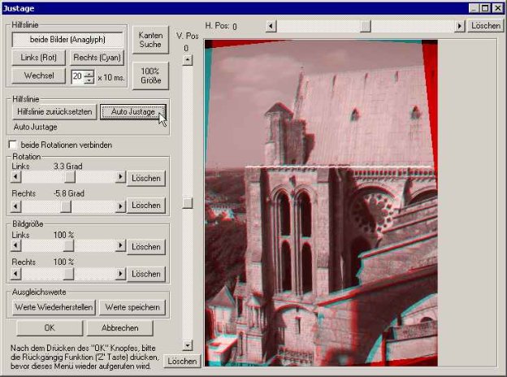Image resolution: width=507 pixels, height=377 pixels.
Task: Select beide Bilder (Anaglyph) view
Action: [68, 39]
